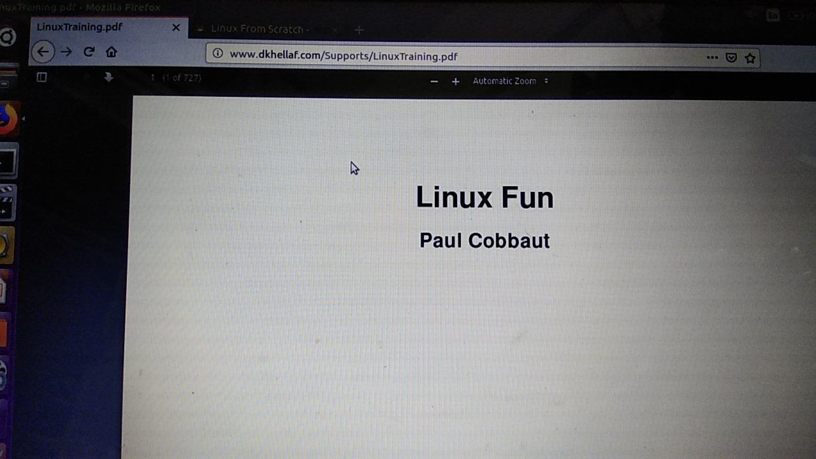Zoom out the PDF with minus button
This screenshot has width=816, height=459.
point(434,81)
